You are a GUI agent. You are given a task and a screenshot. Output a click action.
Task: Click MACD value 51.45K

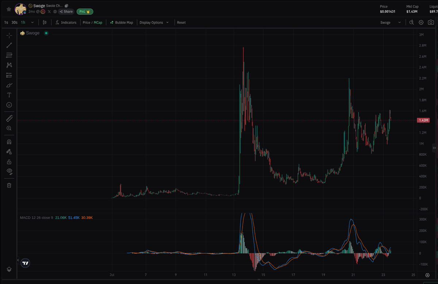pyautogui.click(x=74, y=218)
